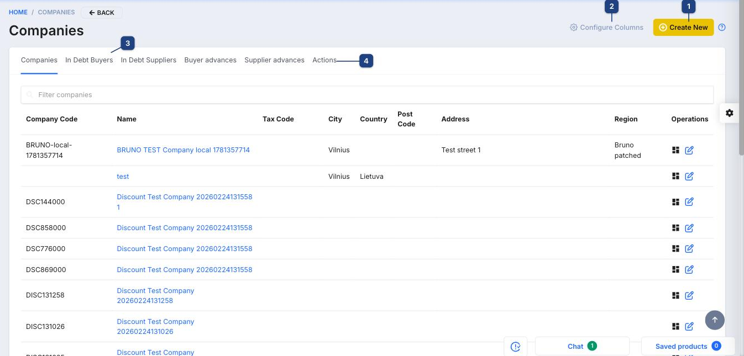Open dashboard grid icon for DISC131026
The height and width of the screenshot is (356, 744).
(675, 326)
